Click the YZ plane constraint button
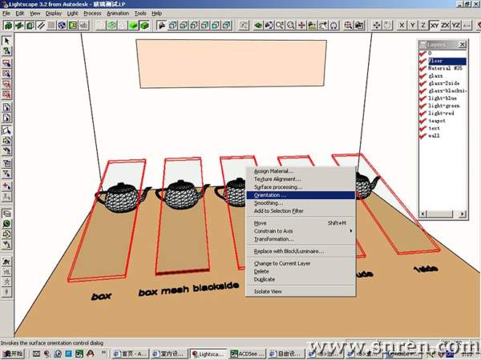 point(456,25)
